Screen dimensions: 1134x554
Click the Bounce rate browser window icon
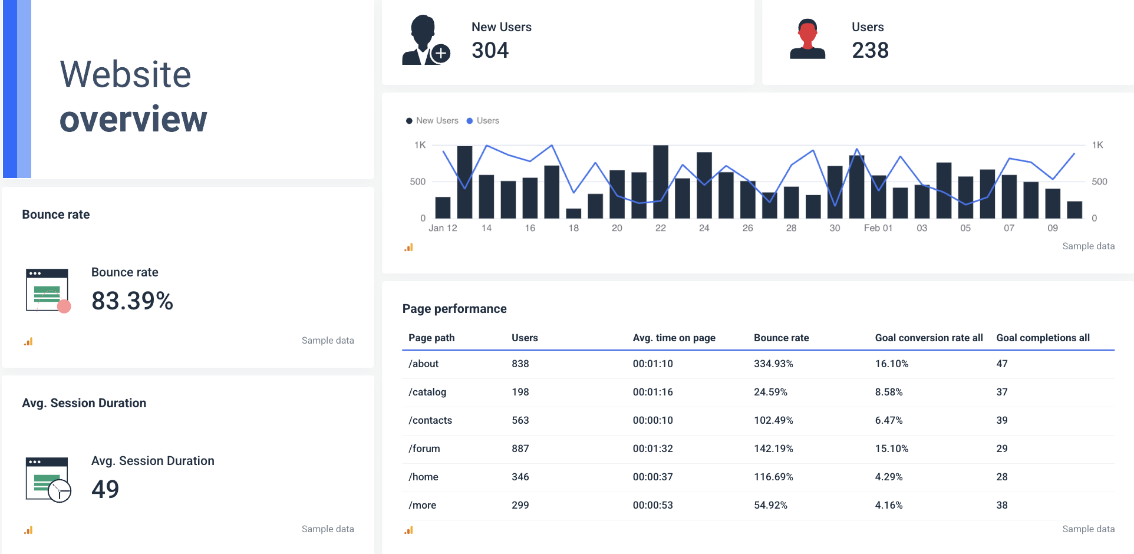[48, 291]
